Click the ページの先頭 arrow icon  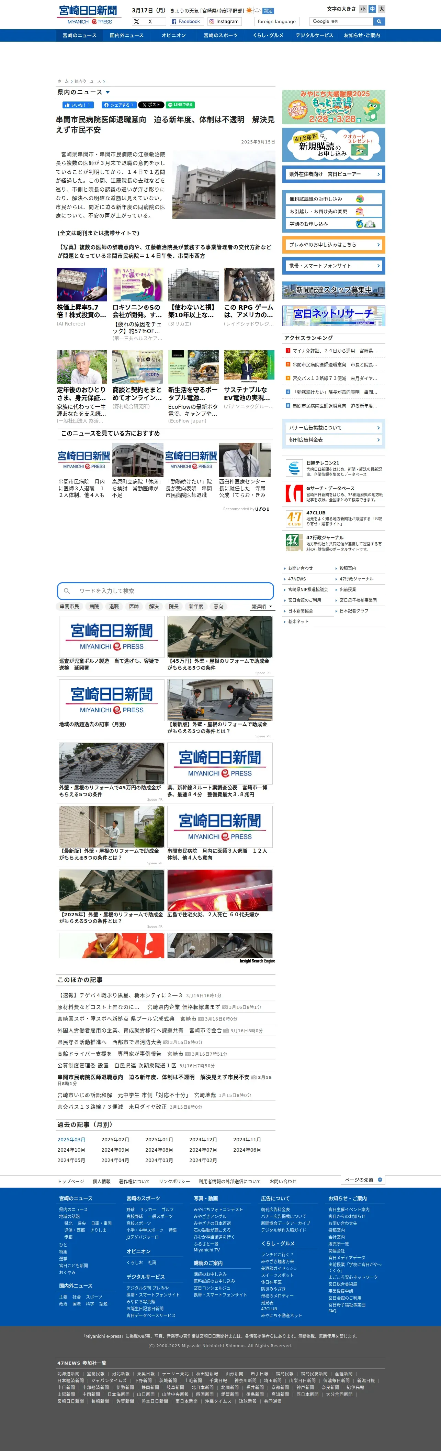380,1180
